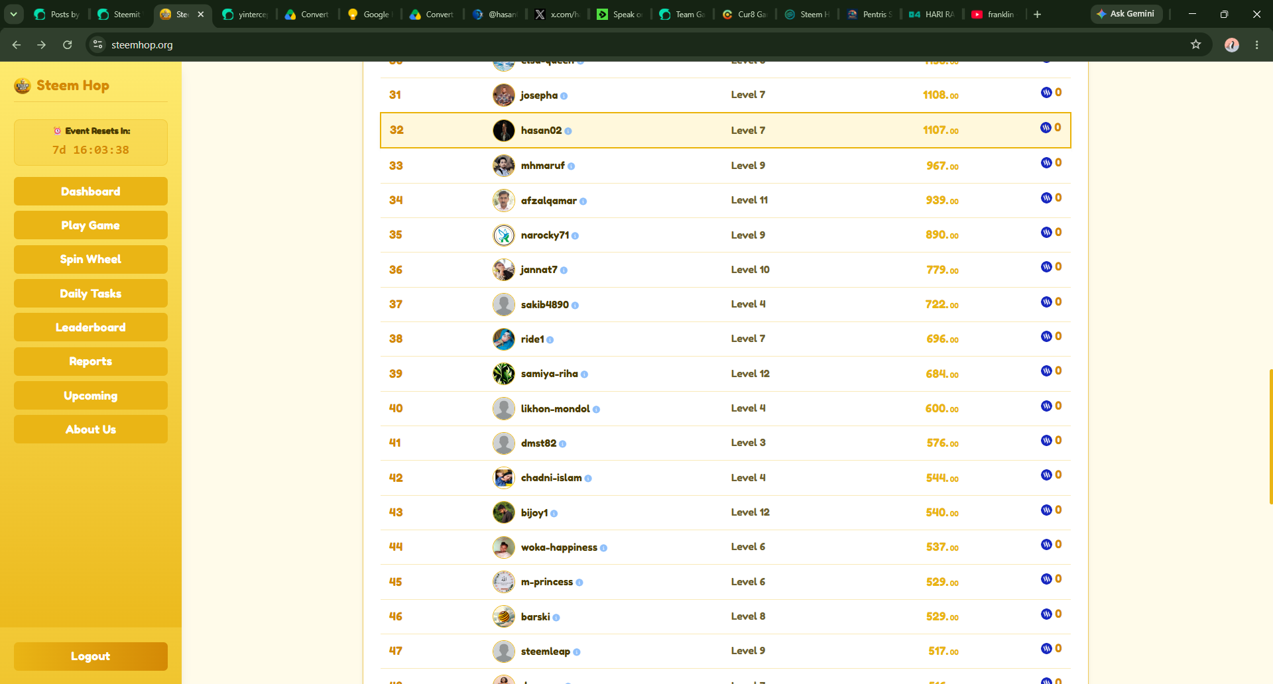Select Level 11 text for afzalqamar
Viewport: 1273px width, 684px height.
(749, 200)
